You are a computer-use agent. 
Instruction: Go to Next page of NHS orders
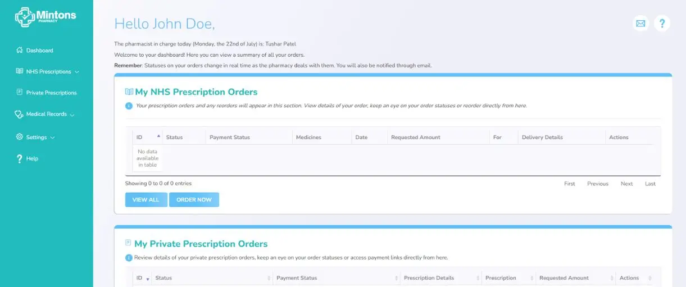(x=626, y=184)
